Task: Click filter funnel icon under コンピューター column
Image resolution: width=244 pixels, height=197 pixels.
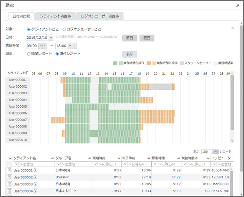Action: click(214, 164)
